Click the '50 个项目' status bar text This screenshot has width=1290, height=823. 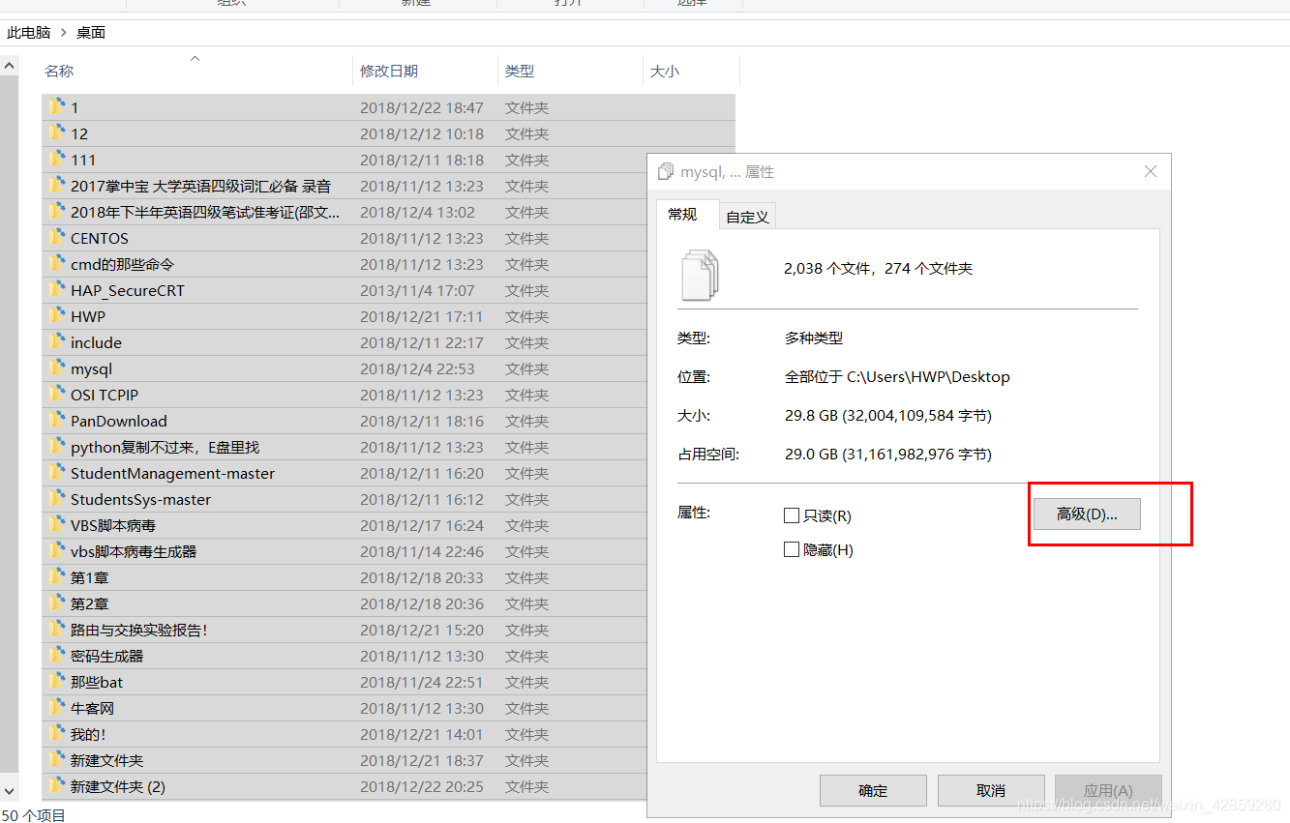pyautogui.click(x=33, y=815)
